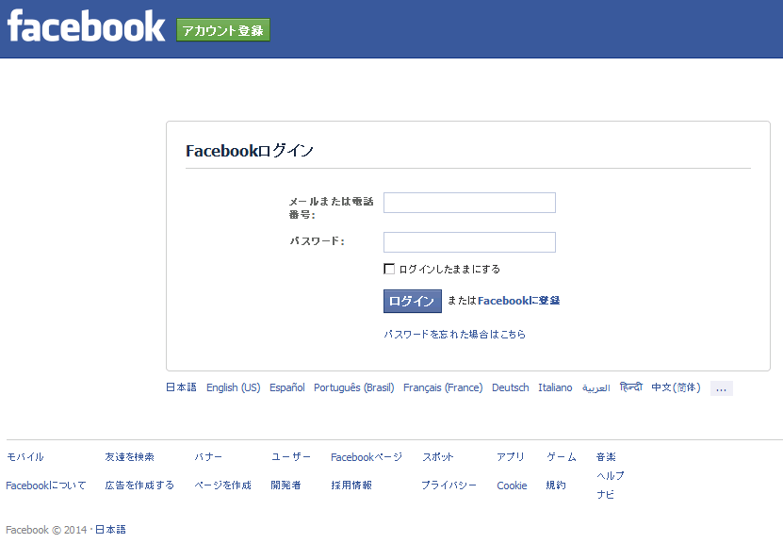Choose Français (France) language

(442, 387)
